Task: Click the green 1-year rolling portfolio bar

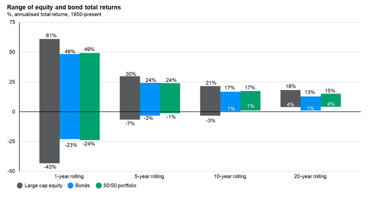Action: click(90, 96)
